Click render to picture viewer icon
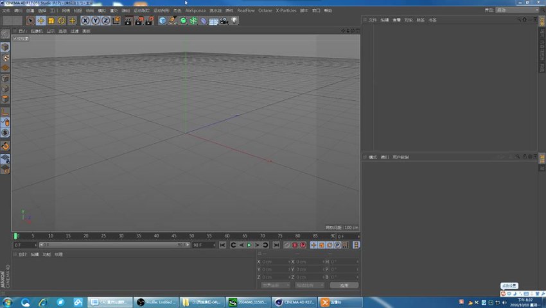This screenshot has height=308, width=546. coord(139,21)
